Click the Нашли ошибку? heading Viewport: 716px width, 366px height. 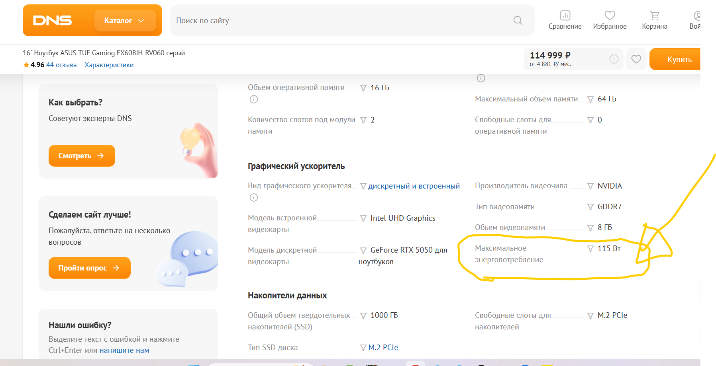click(80, 325)
